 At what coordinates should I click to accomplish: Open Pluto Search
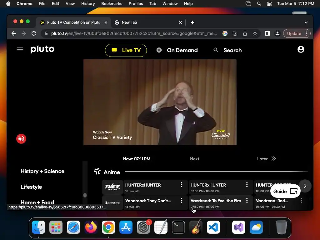click(227, 50)
